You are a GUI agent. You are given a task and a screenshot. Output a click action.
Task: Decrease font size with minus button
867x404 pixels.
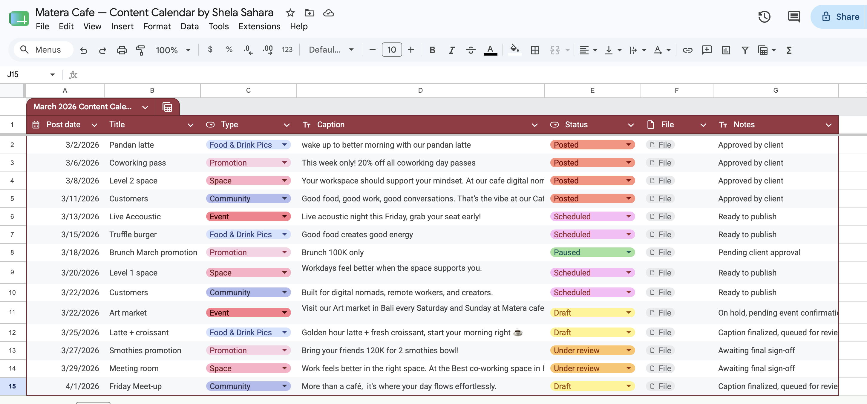[372, 50]
